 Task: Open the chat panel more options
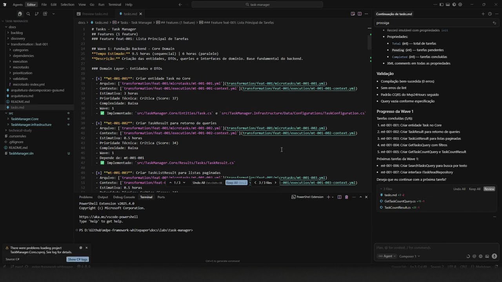coord(496,14)
